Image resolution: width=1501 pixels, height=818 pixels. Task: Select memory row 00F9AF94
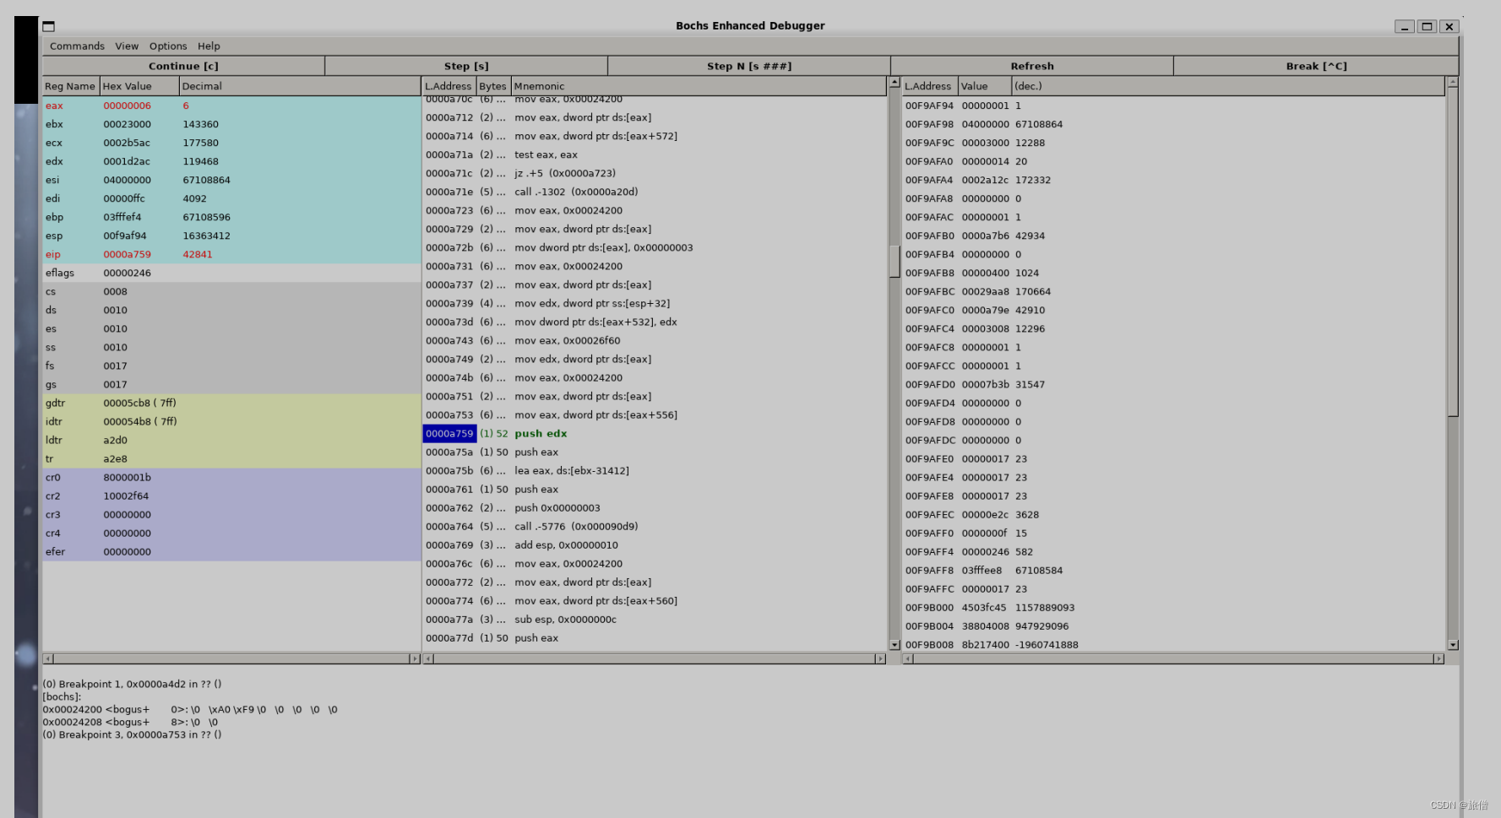click(x=1173, y=106)
